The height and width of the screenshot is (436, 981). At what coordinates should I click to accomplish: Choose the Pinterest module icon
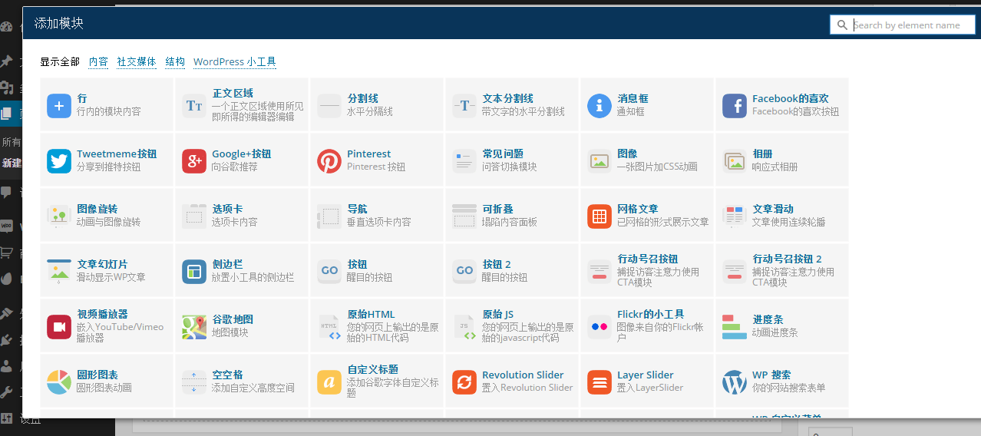click(x=329, y=161)
